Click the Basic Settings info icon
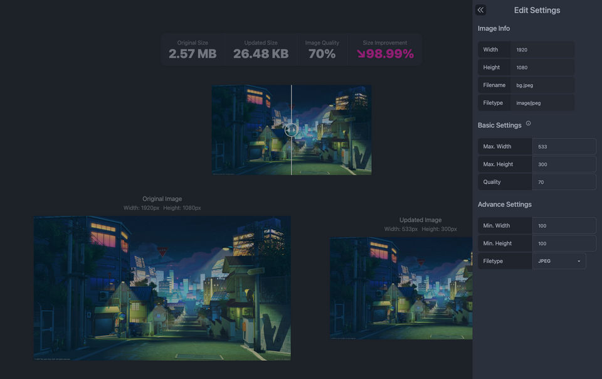Screen dimensions: 602x379 [528, 123]
